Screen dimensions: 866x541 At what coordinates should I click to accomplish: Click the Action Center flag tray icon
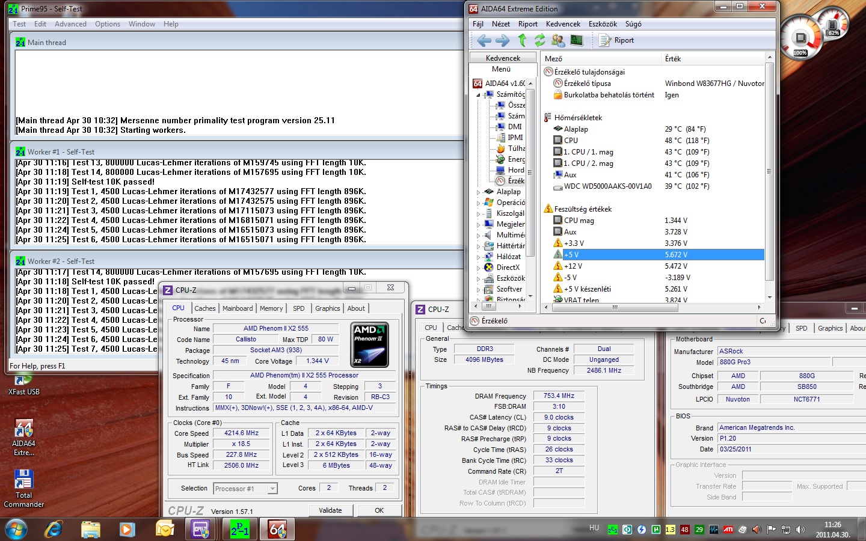tap(771, 530)
